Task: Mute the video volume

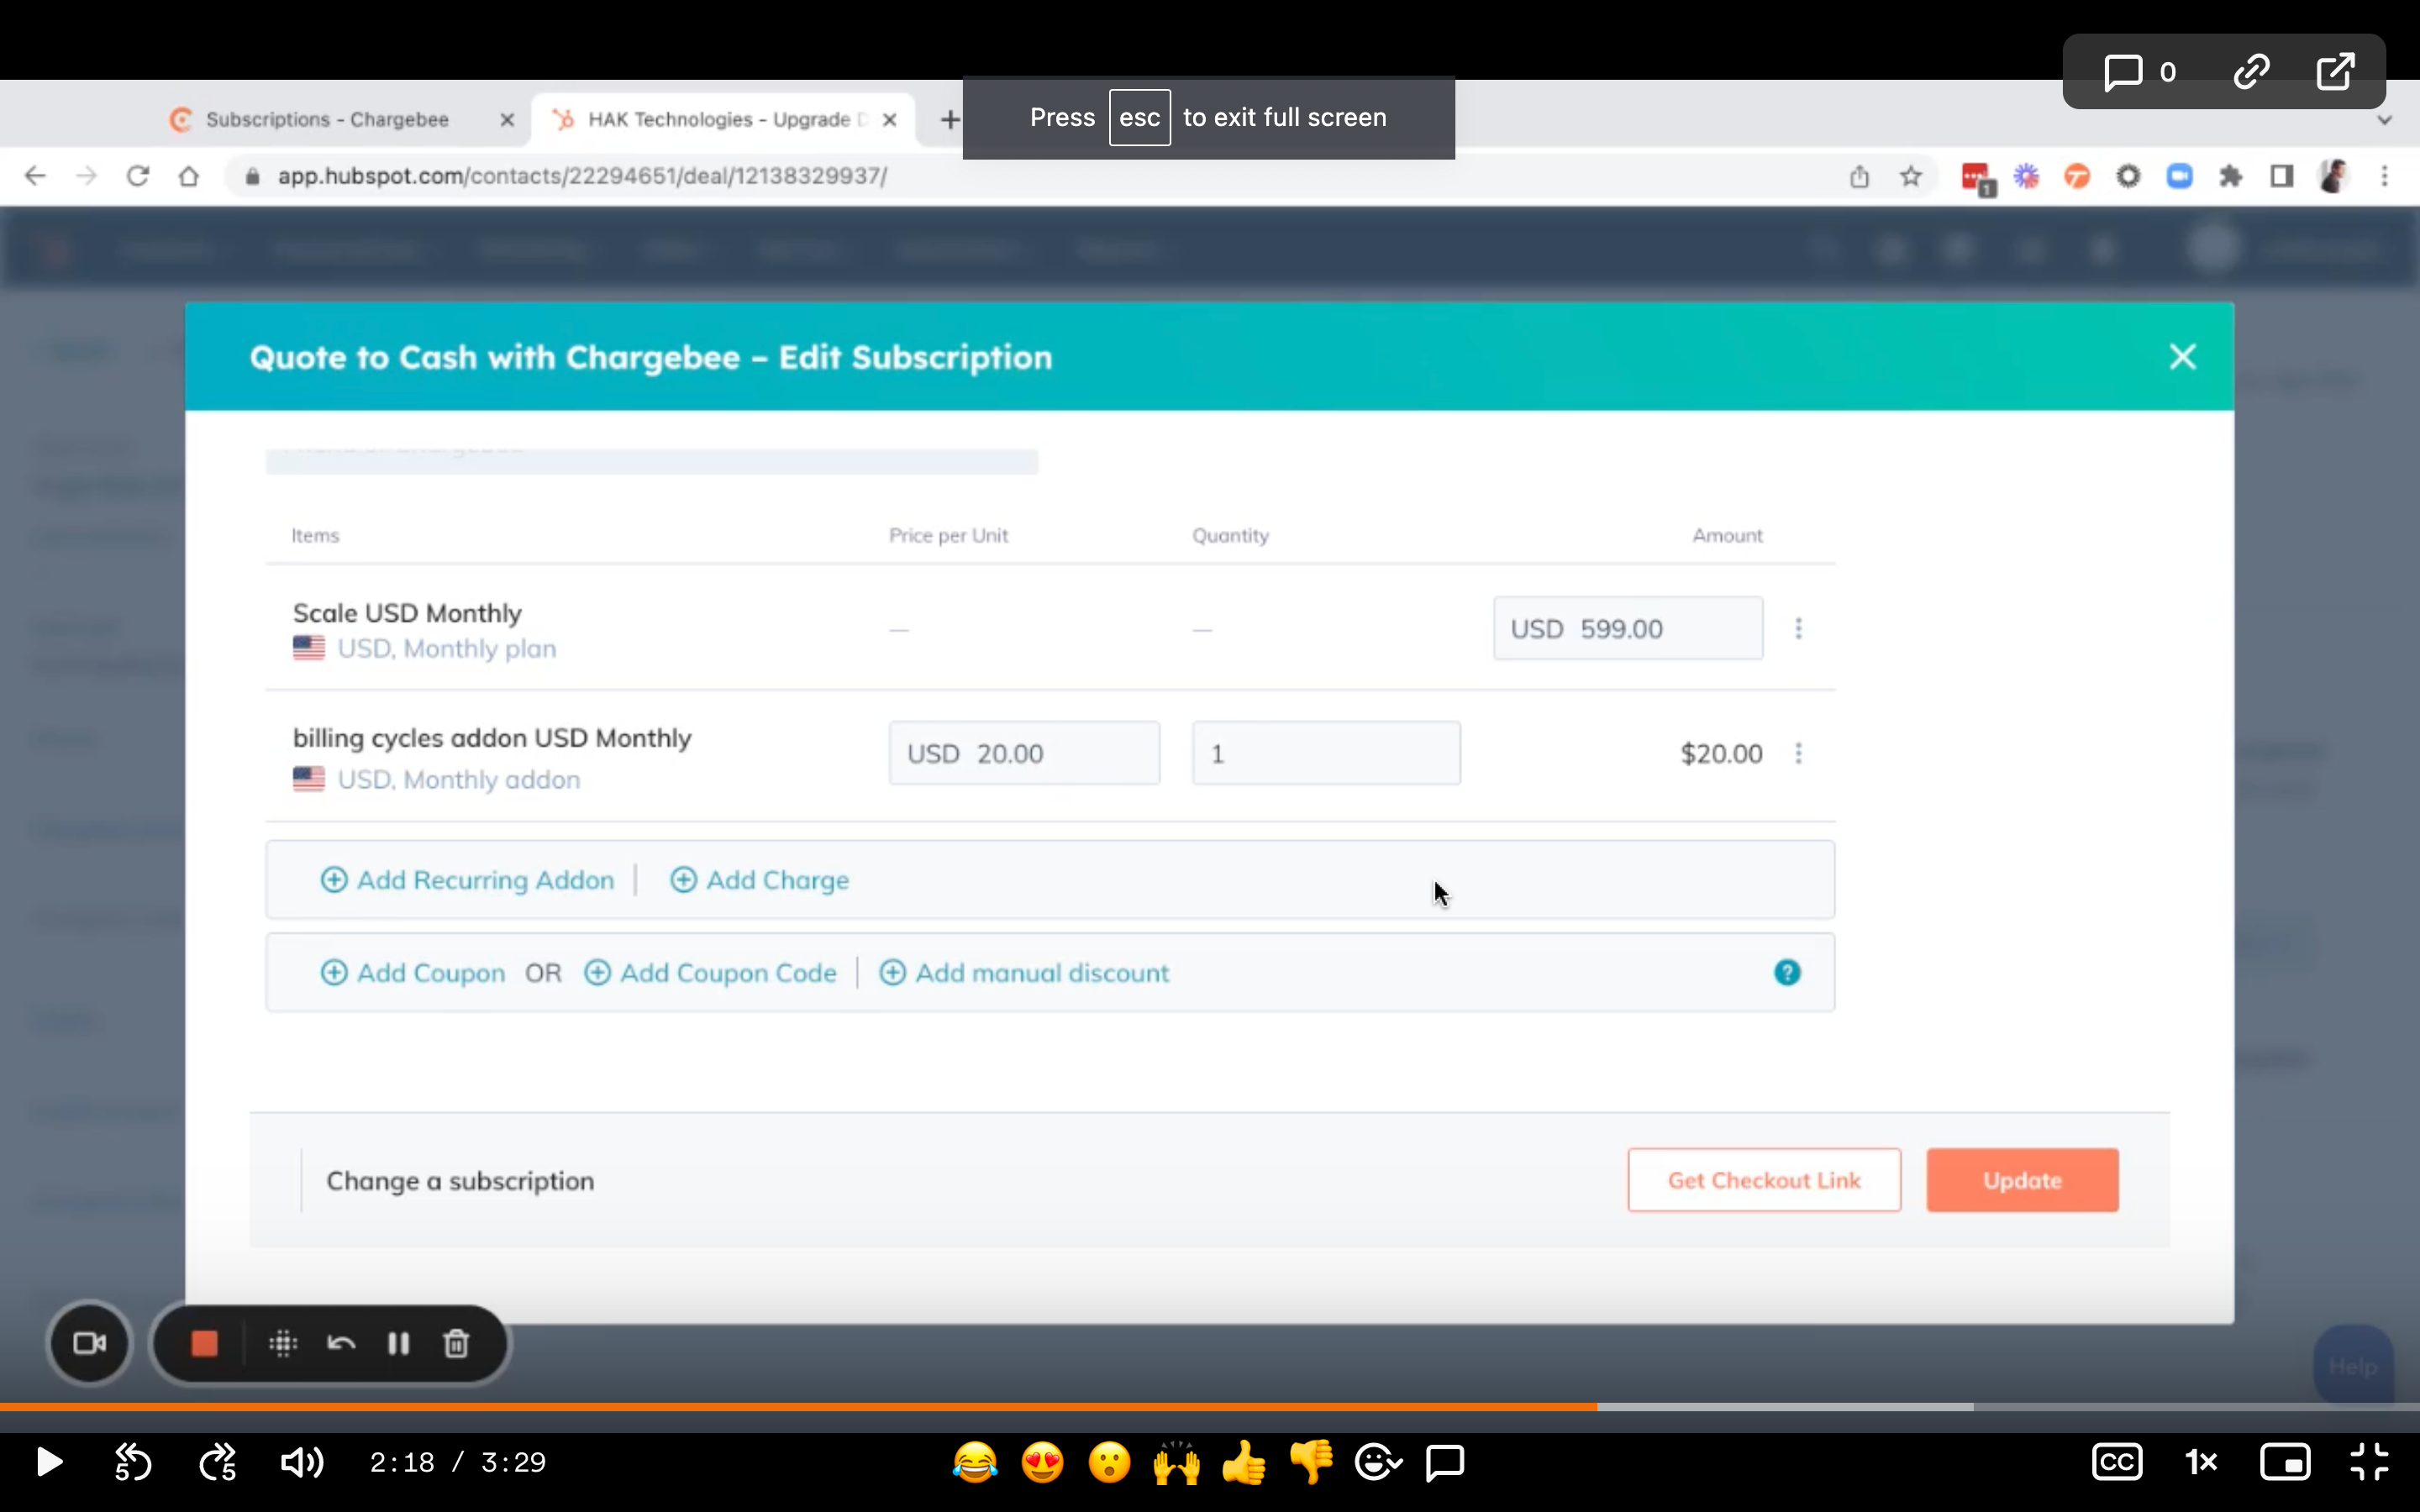Action: pos(301,1462)
